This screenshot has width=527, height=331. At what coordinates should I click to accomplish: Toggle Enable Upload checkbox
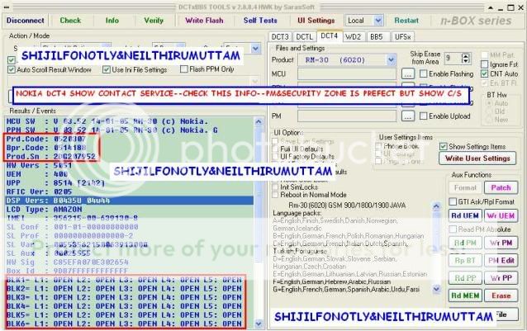tap(424, 116)
